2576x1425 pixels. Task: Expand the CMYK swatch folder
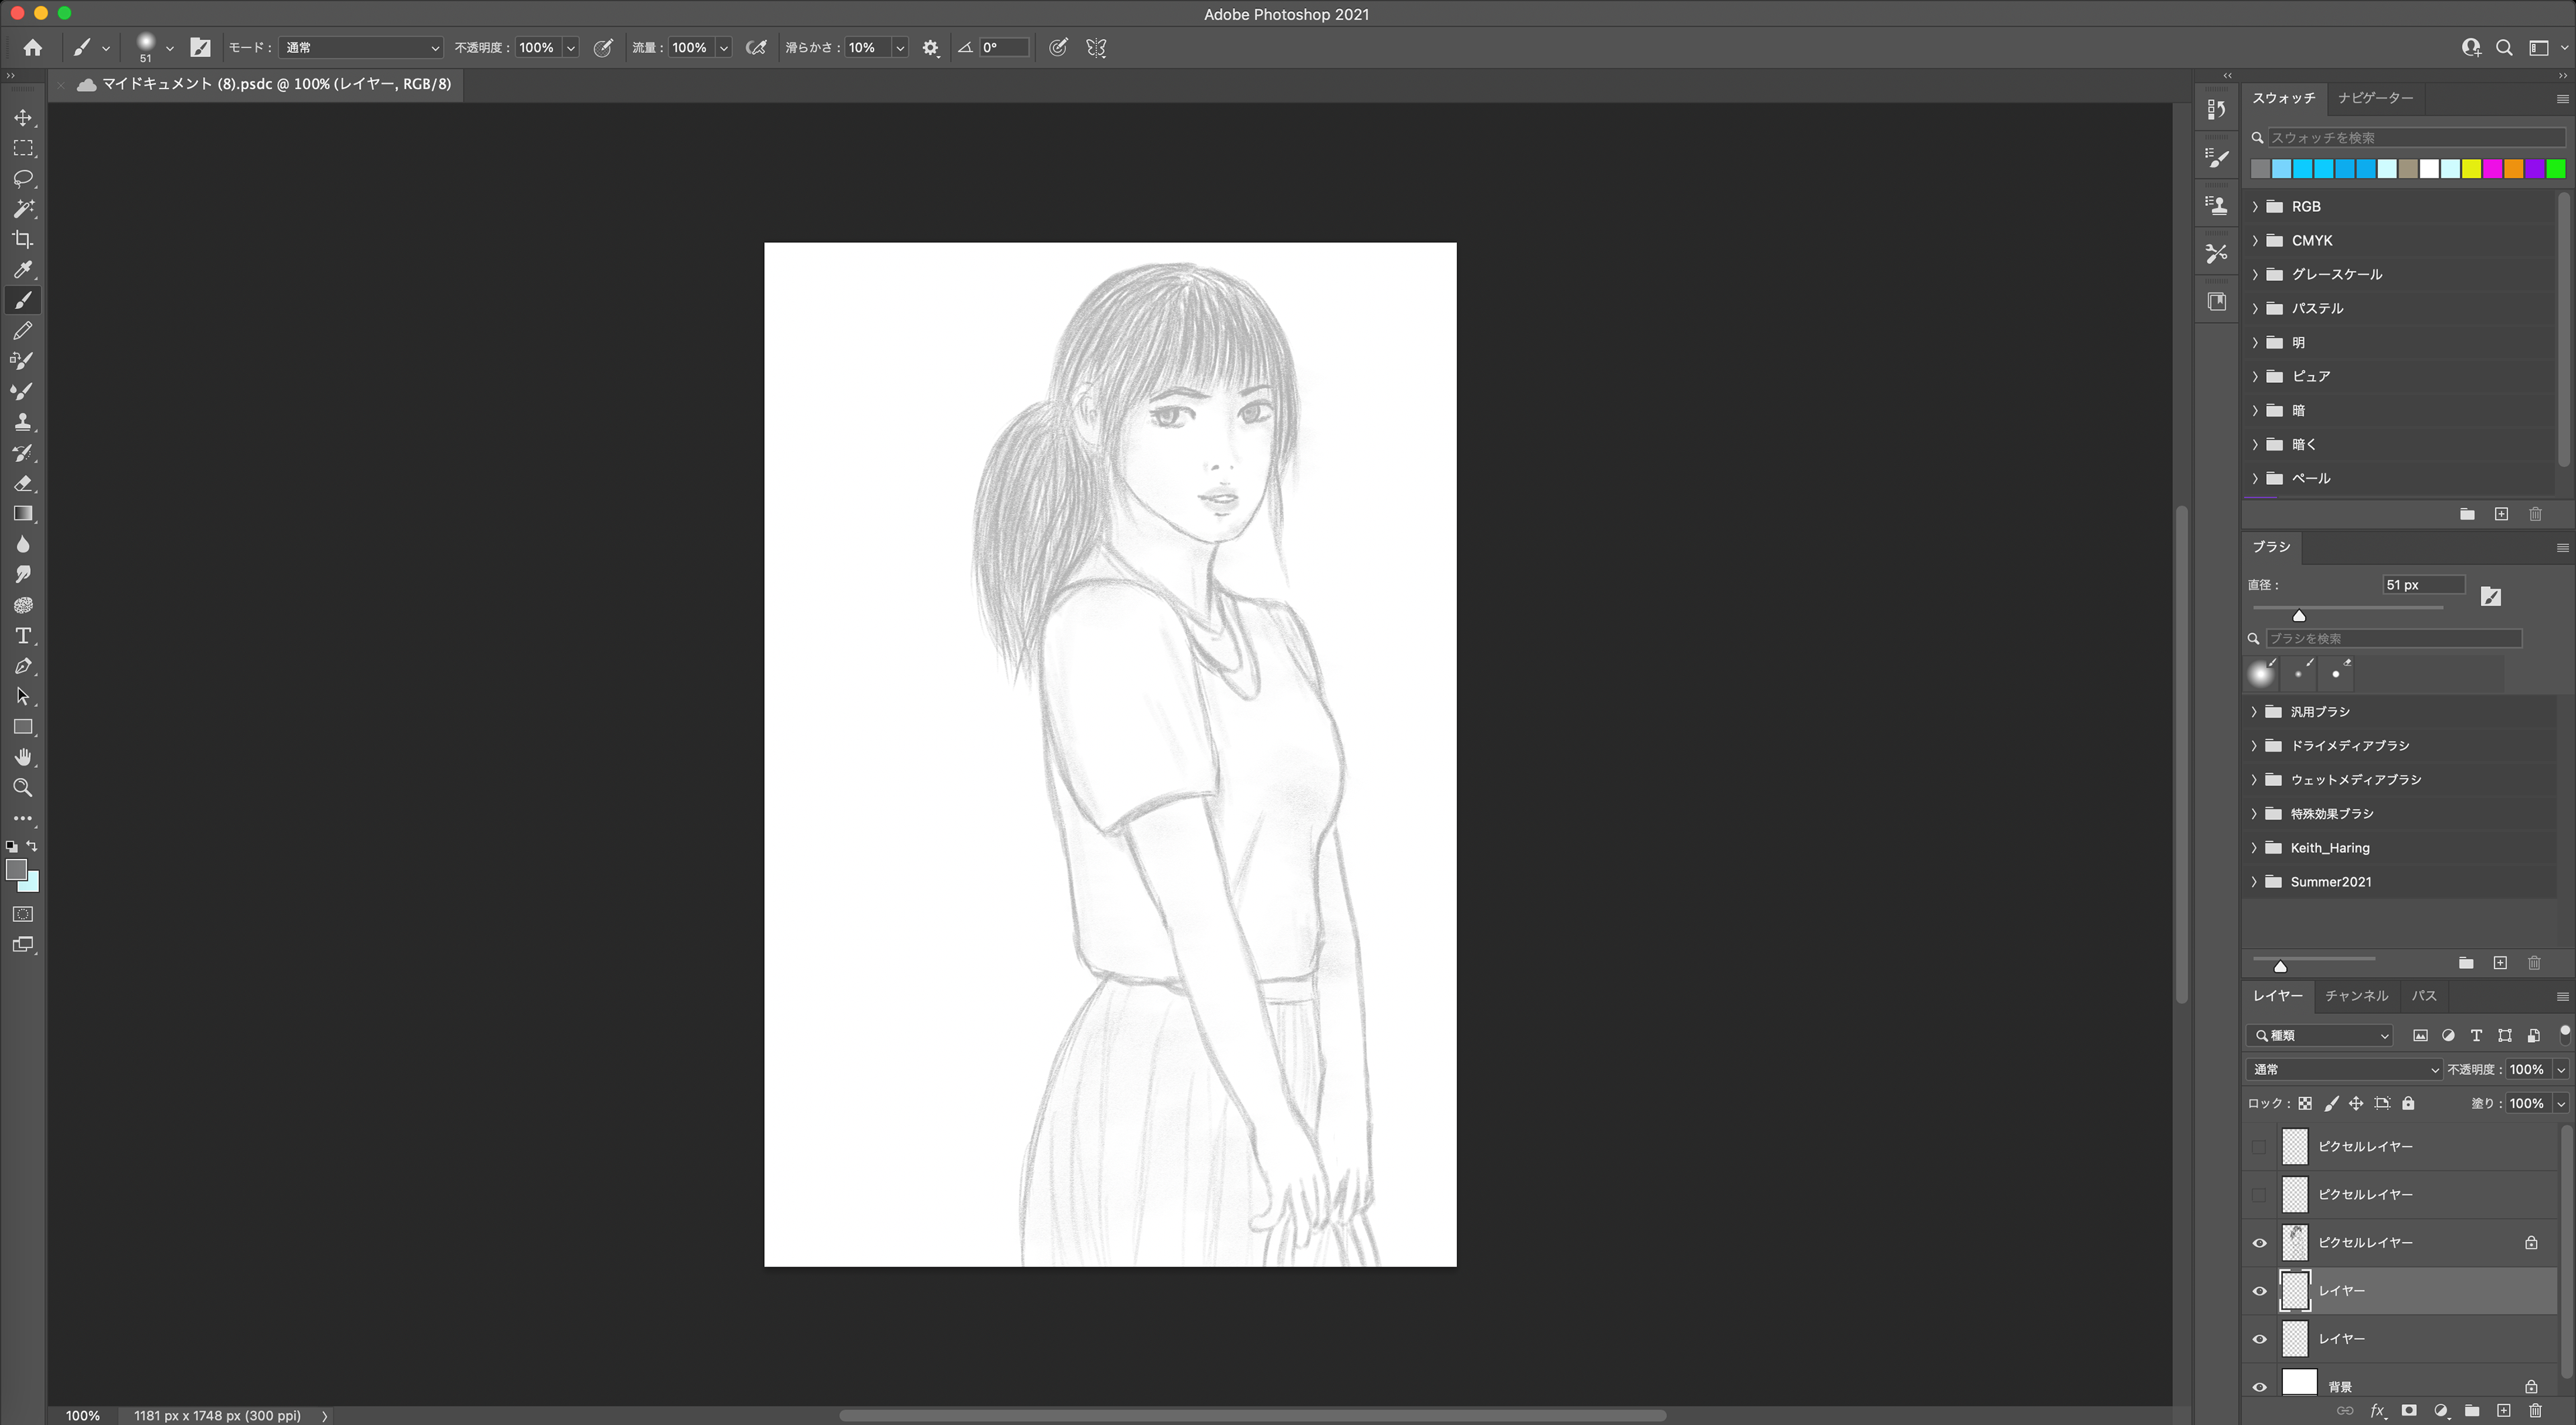[x=2255, y=241]
